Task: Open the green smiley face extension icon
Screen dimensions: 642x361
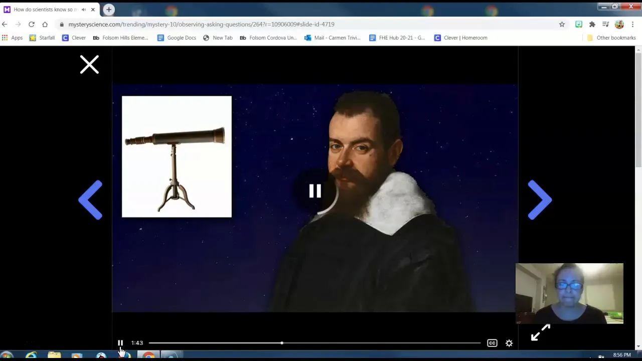Action: 578,24
